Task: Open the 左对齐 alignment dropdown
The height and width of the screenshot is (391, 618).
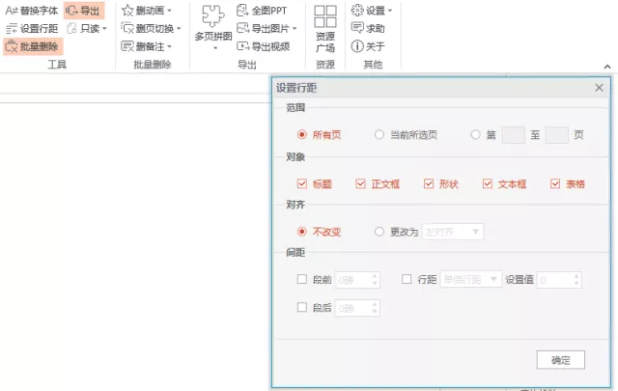Action: pyautogui.click(x=453, y=232)
